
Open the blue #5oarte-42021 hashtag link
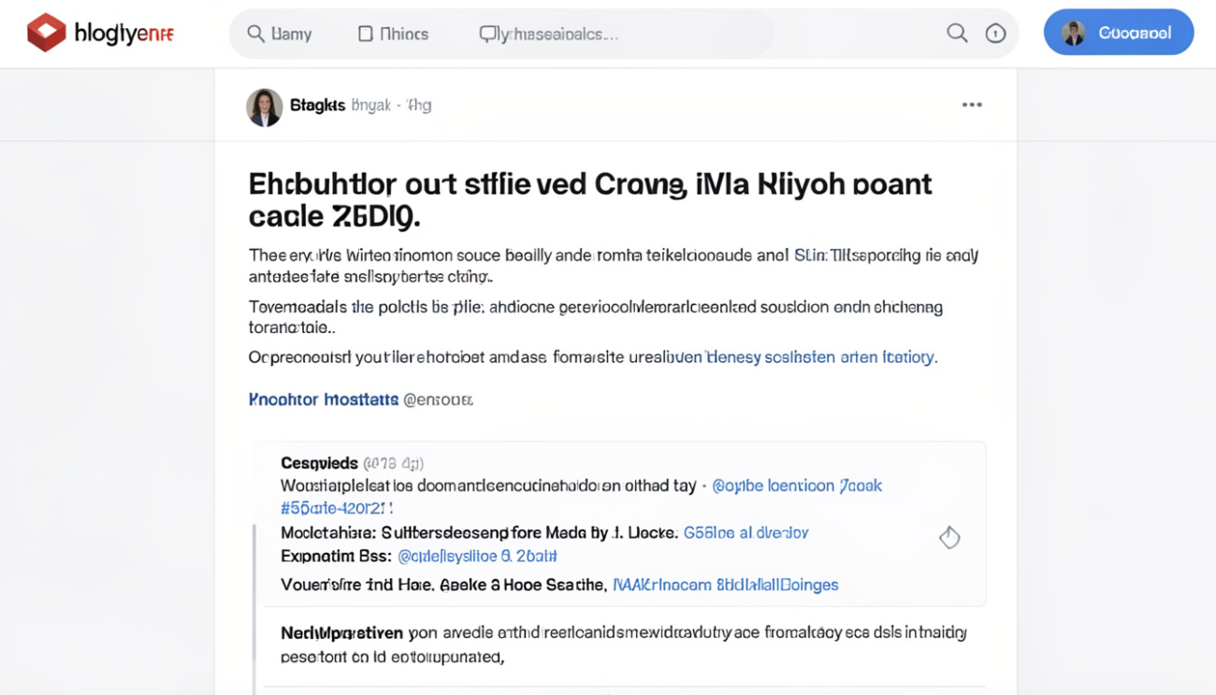click(336, 508)
